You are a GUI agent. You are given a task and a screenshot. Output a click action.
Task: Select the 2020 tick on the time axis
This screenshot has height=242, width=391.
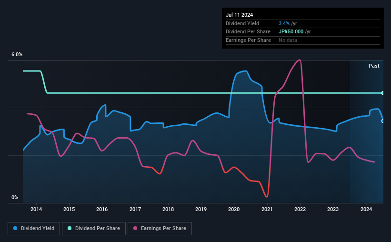pos(234,209)
